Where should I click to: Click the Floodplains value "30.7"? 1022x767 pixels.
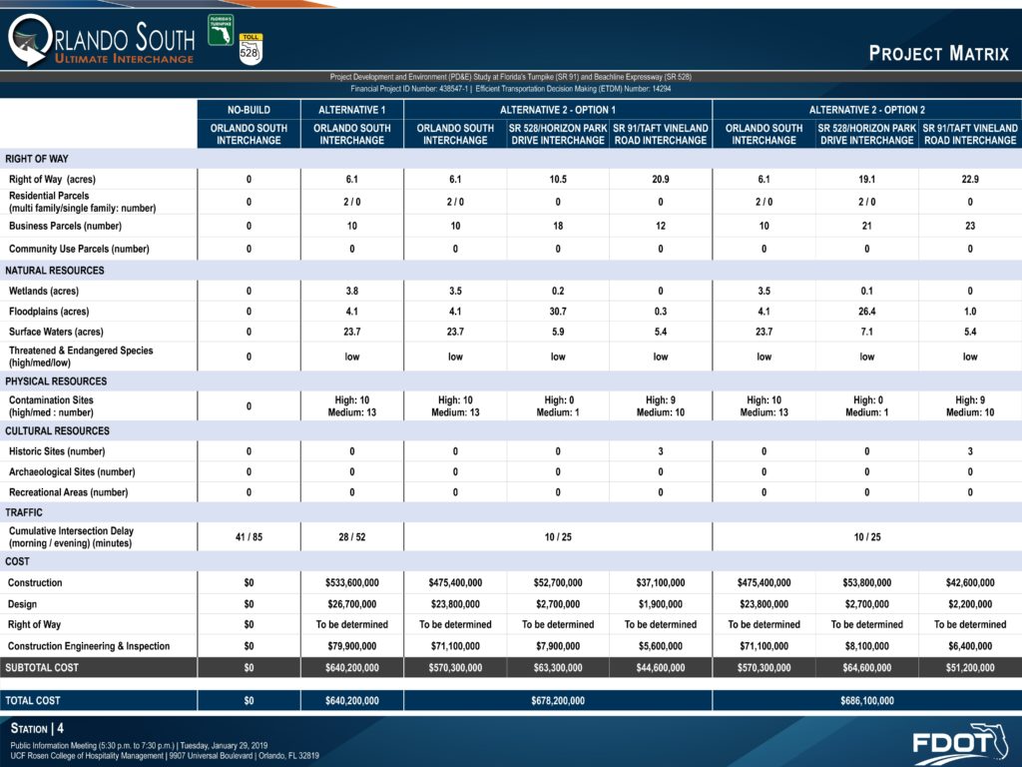(558, 312)
